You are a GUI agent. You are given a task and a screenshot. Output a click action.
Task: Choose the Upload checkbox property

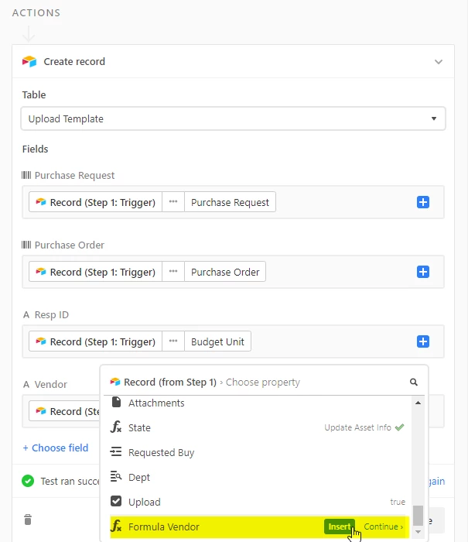click(x=258, y=502)
